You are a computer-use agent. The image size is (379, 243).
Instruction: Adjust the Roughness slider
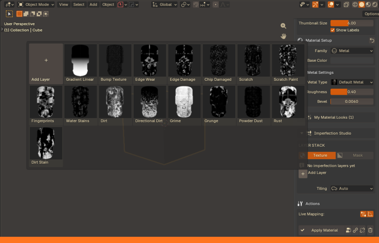coord(352,92)
